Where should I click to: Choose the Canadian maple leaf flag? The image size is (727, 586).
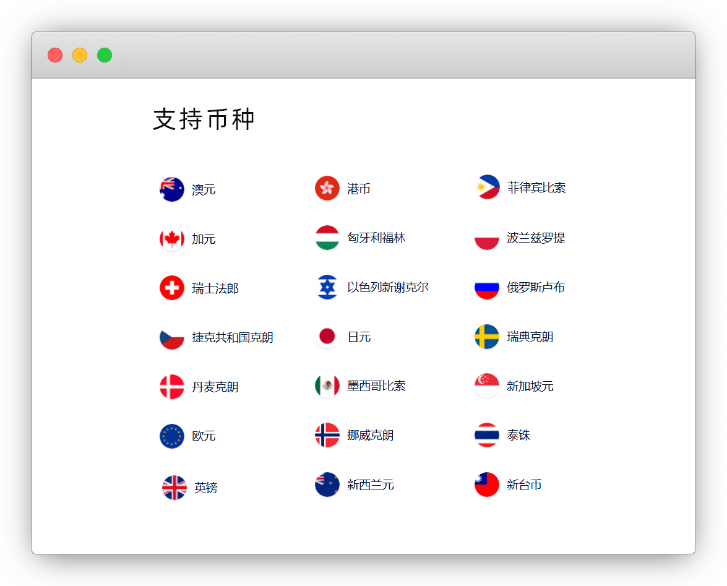(x=171, y=239)
